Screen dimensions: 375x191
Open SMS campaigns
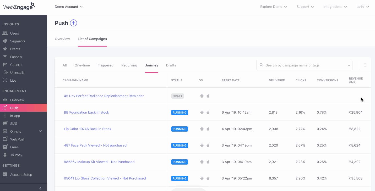click(14, 123)
